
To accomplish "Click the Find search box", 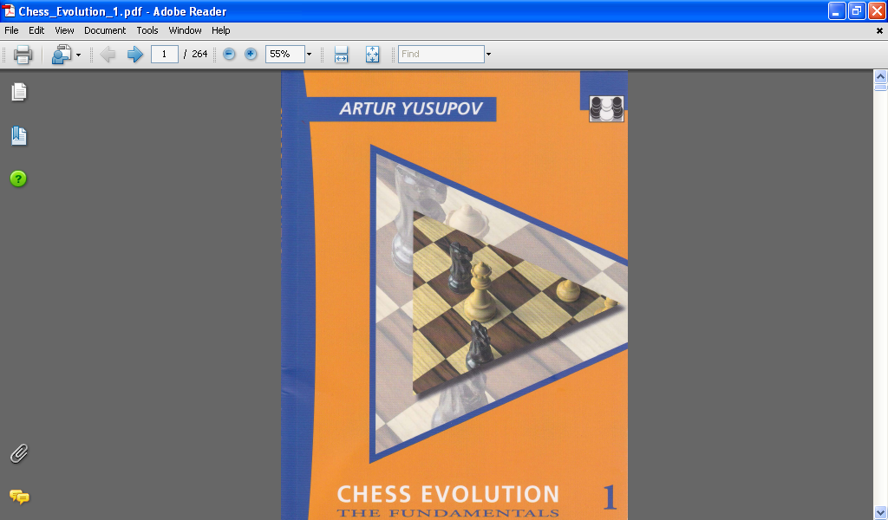I will 441,54.
